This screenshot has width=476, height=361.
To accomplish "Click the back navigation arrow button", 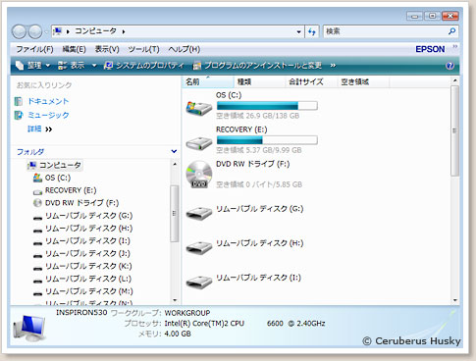I will 19,31.
